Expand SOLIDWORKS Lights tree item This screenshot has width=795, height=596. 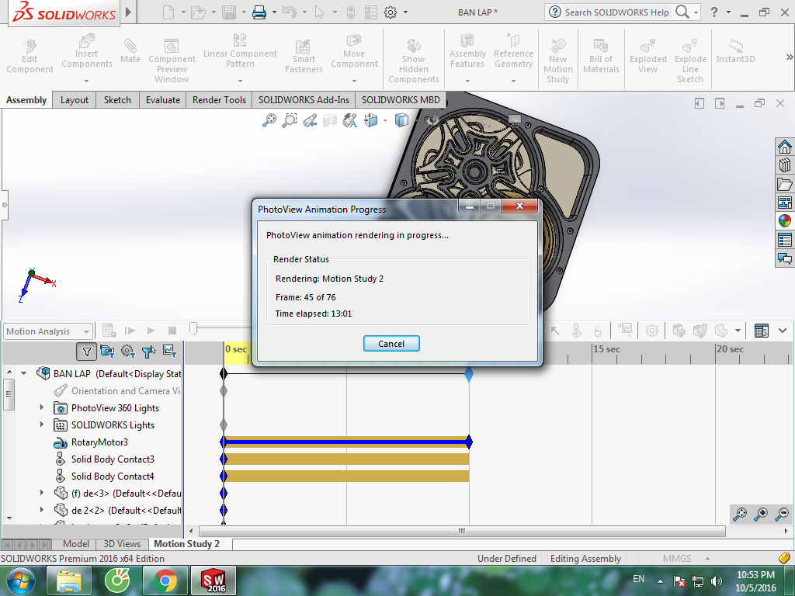point(42,424)
